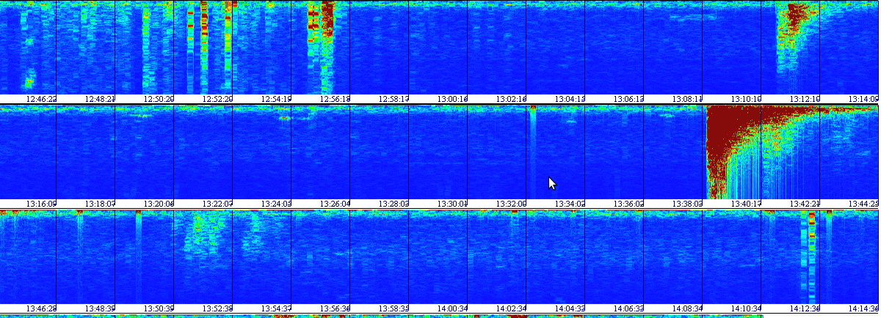This screenshot has width=881, height=318.
Task: Pick the 13:32 timestamp marker
Action: point(511,204)
